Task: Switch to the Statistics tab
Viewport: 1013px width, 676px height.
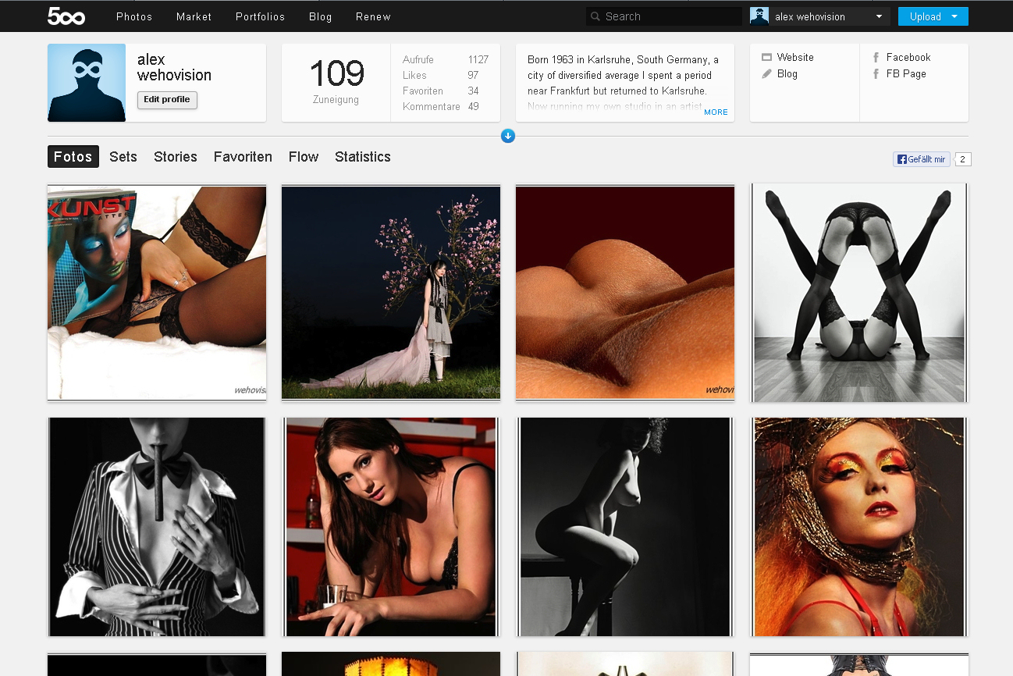Action: pyautogui.click(x=363, y=157)
